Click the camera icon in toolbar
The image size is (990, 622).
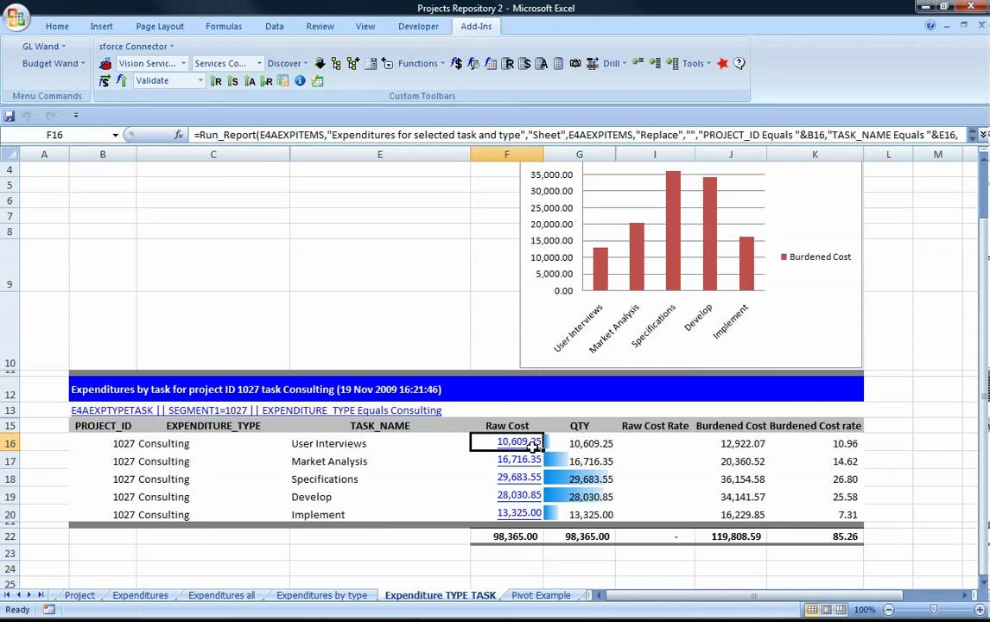tap(575, 63)
